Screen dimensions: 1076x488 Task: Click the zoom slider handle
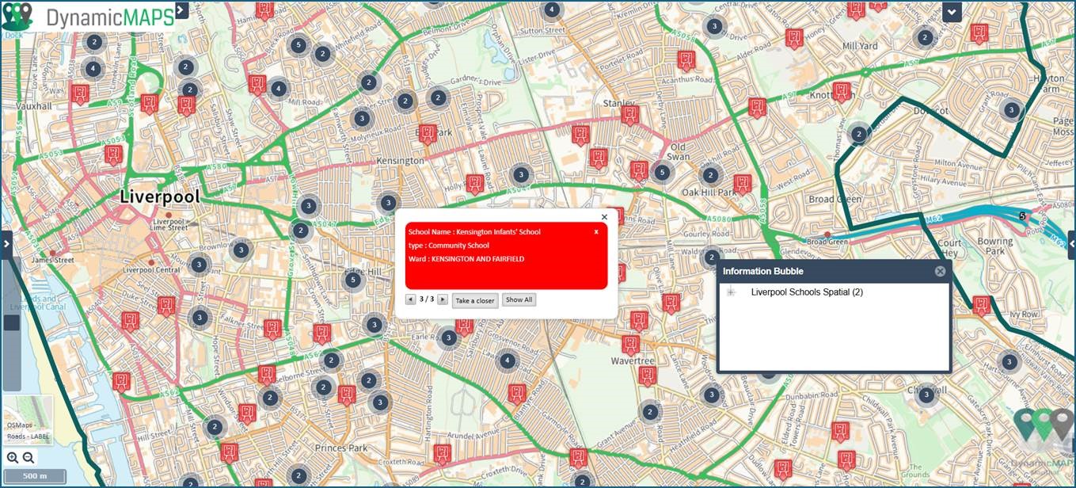click(12, 322)
